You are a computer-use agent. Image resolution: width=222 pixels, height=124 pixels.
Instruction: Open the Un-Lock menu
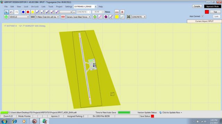coord(35,7)
